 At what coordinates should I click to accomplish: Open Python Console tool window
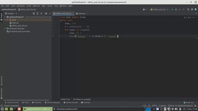tap(71, 102)
